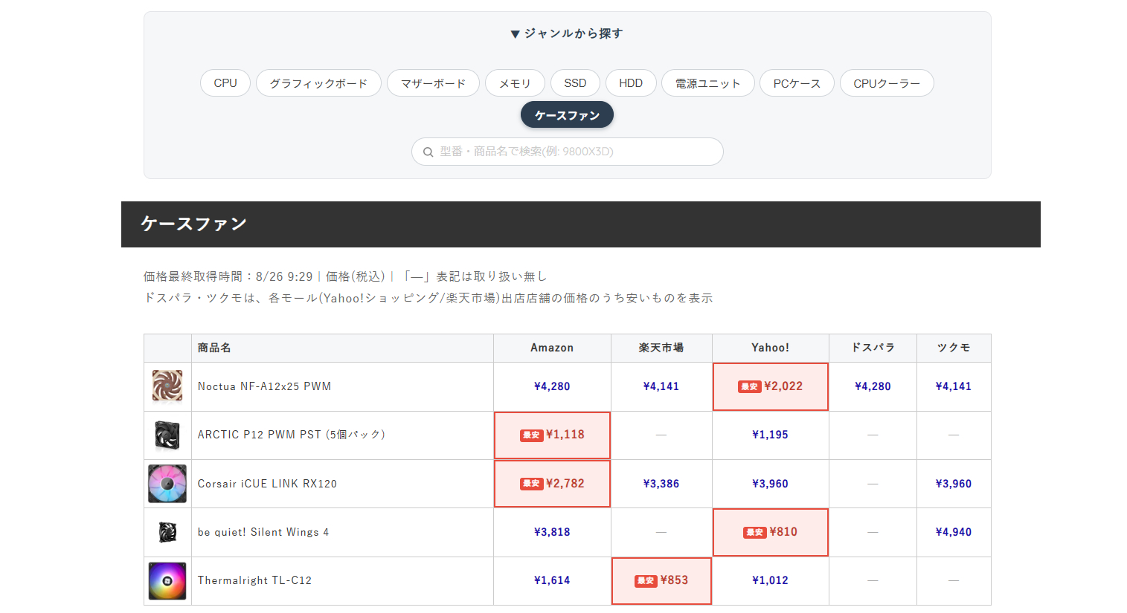This screenshot has height=613, width=1127.
Task: Click product name be quiet! Silent Wings 4
Action: tap(263, 532)
